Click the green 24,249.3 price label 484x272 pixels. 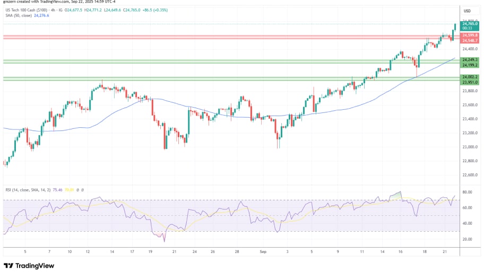tap(470, 59)
